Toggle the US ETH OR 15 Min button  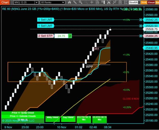click(84, 119)
